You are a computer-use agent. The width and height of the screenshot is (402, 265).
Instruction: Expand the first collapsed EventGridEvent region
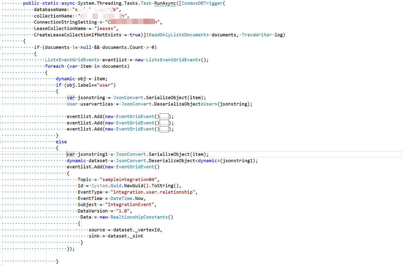pos(164,116)
